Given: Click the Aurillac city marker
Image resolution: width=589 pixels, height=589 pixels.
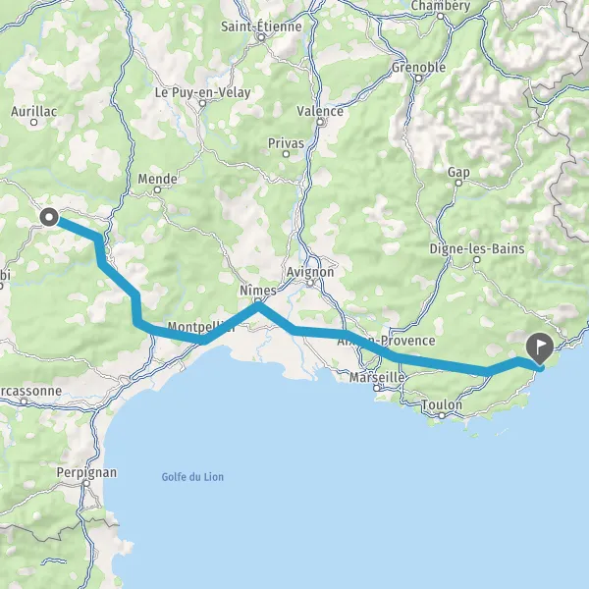Looking at the screenshot, I should click(x=33, y=122).
